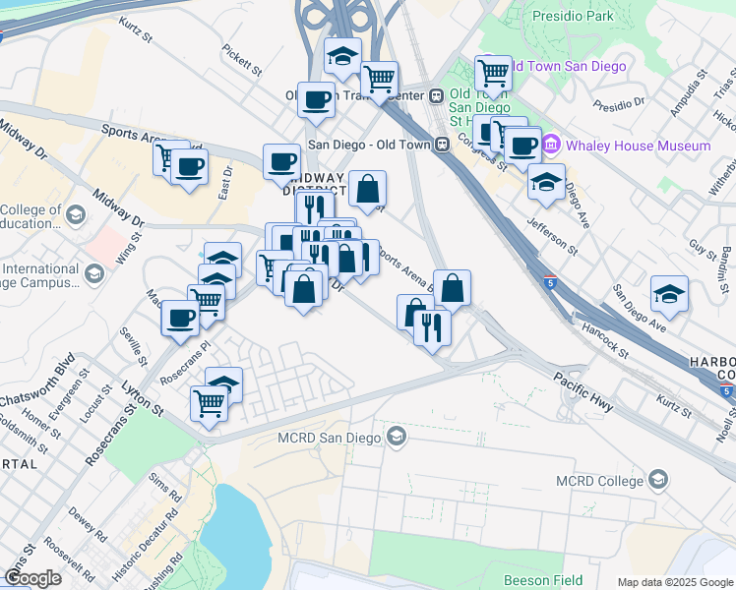Open the Google logo link
The image size is (736, 590).
point(31,578)
